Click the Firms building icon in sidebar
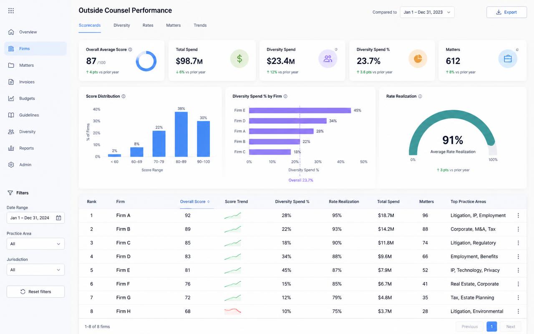The width and height of the screenshot is (534, 334). [x=11, y=49]
